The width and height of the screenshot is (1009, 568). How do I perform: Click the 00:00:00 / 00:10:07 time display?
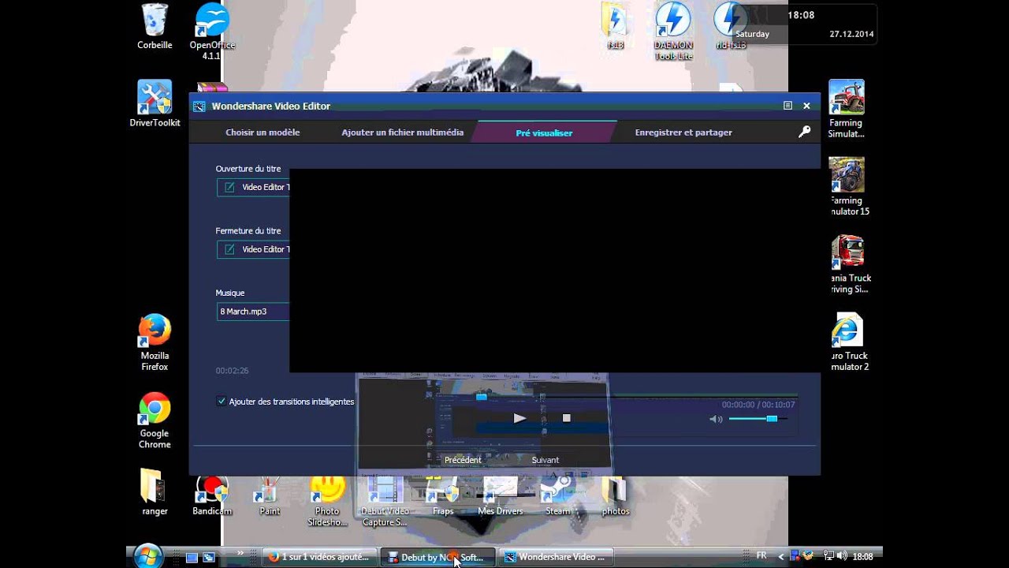(758, 405)
